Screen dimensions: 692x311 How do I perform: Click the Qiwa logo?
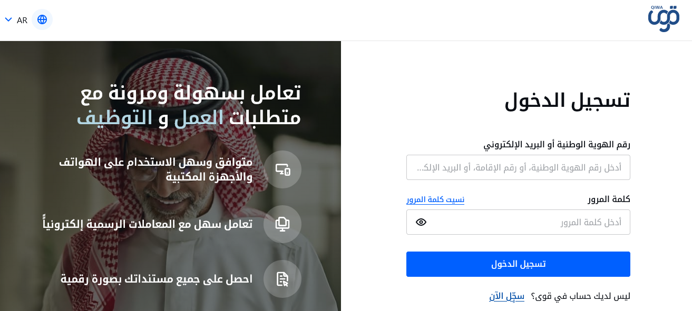[663, 20]
